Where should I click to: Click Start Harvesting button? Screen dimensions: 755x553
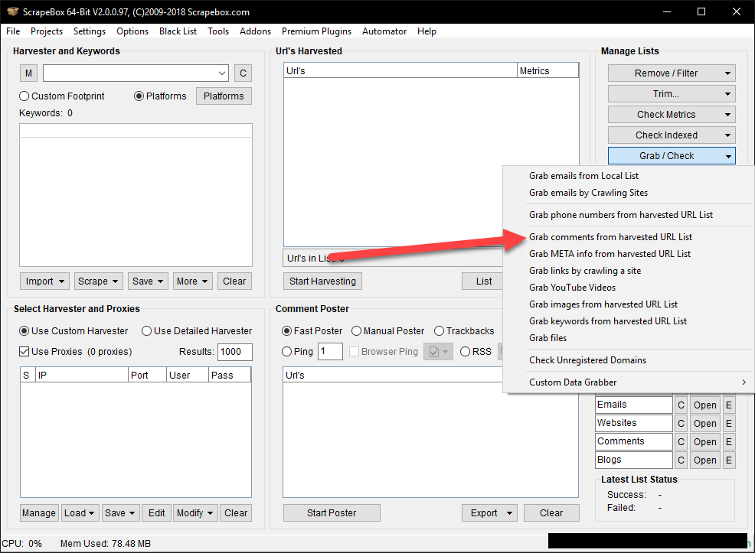tap(322, 281)
